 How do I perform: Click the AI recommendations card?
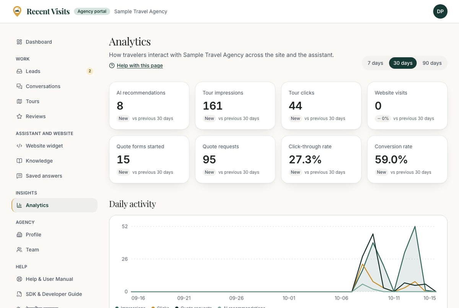(x=149, y=105)
